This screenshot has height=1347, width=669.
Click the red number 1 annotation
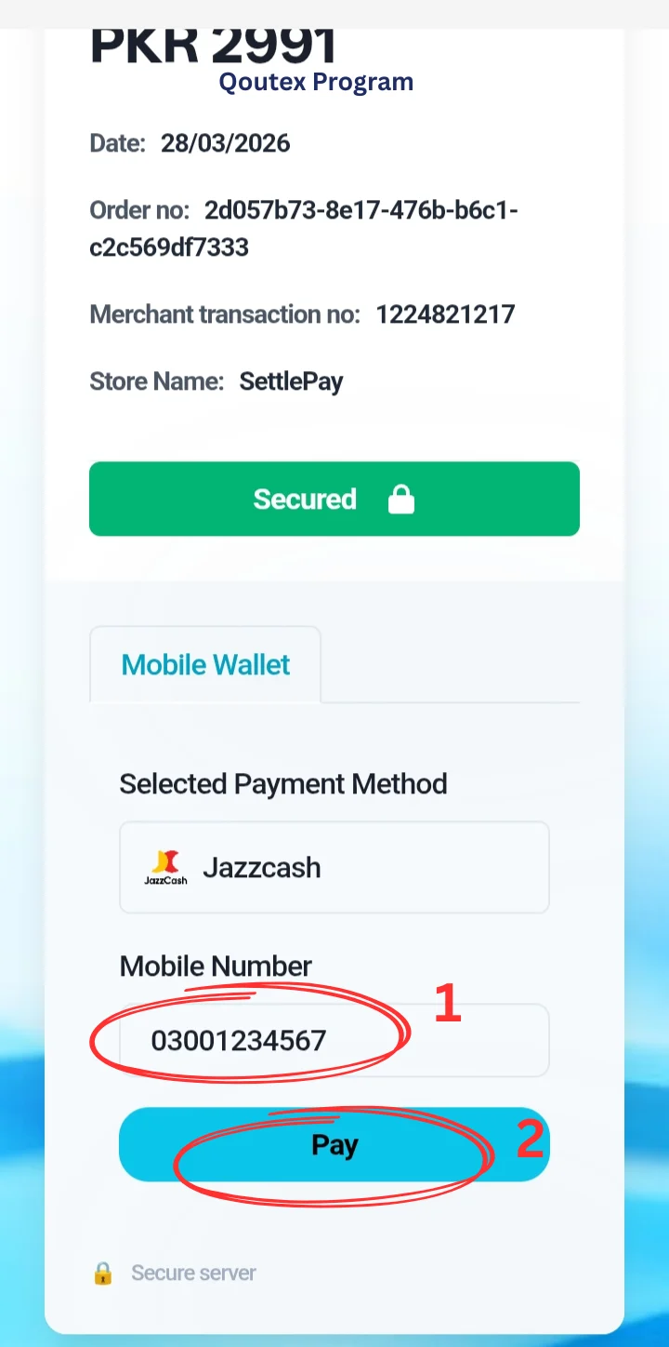tap(449, 1004)
